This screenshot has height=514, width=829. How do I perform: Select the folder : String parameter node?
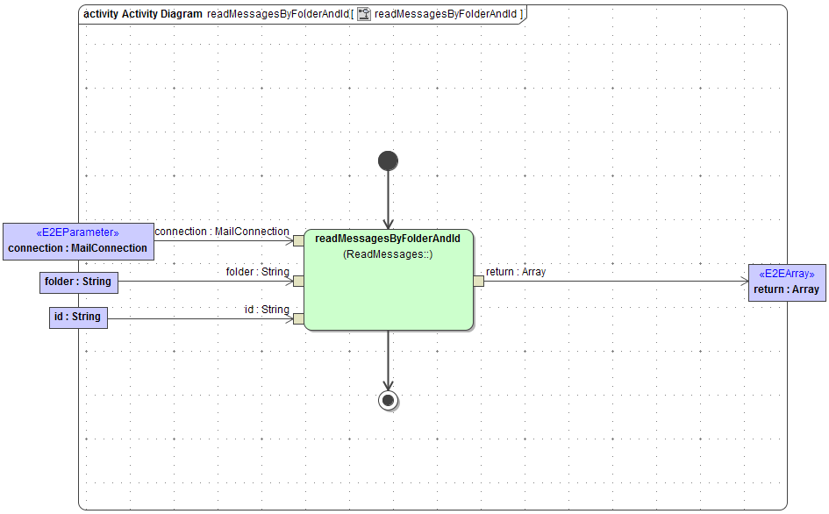tap(78, 282)
